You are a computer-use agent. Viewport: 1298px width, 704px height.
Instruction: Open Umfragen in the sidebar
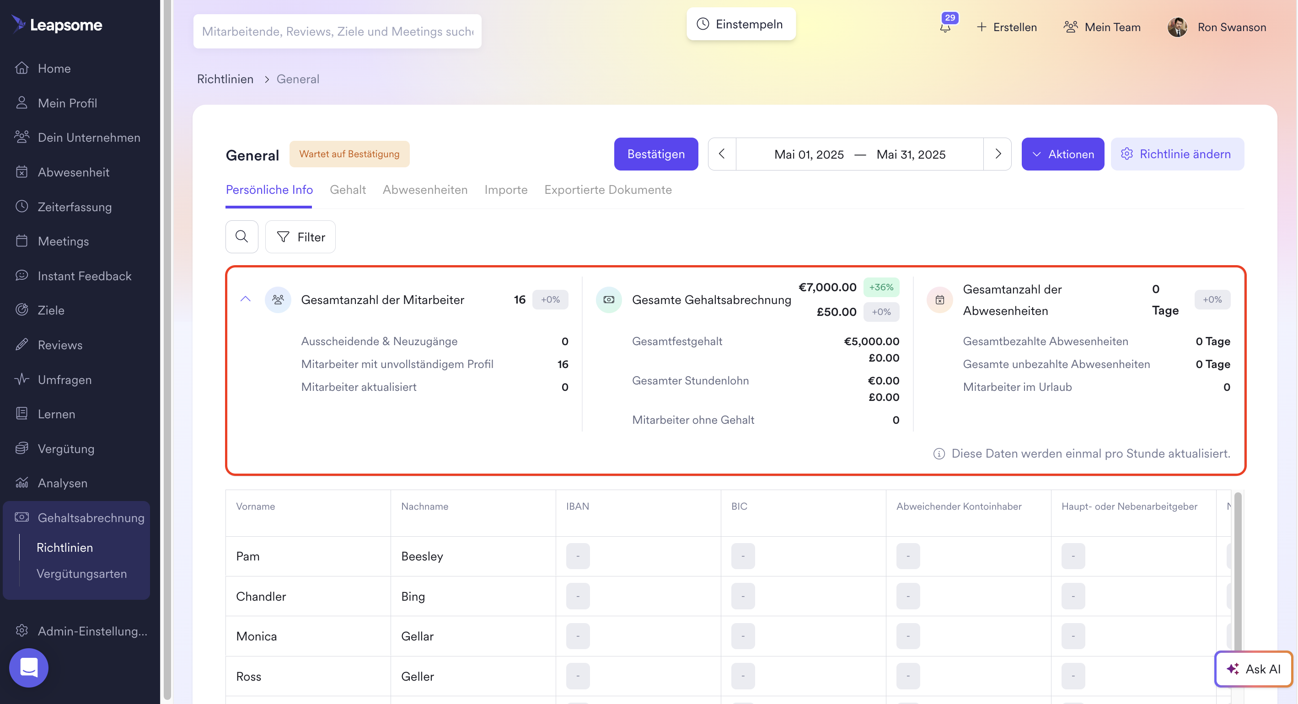pyautogui.click(x=64, y=380)
